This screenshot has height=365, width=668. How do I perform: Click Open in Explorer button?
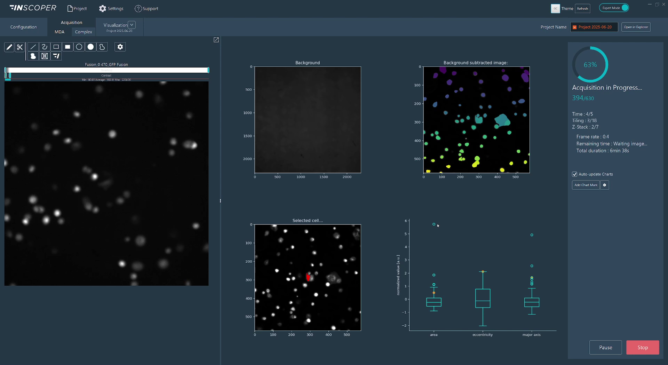click(636, 27)
